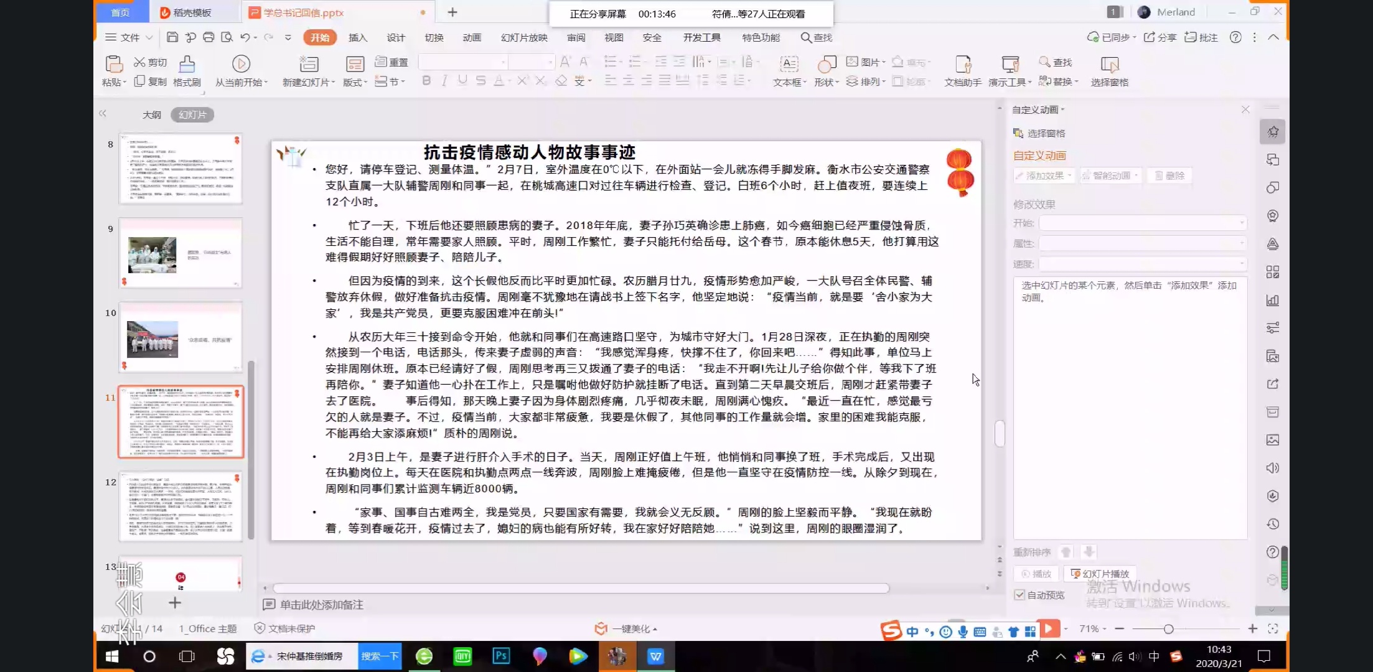Select the slide 9 thumbnail
1373x672 pixels.
180,253
